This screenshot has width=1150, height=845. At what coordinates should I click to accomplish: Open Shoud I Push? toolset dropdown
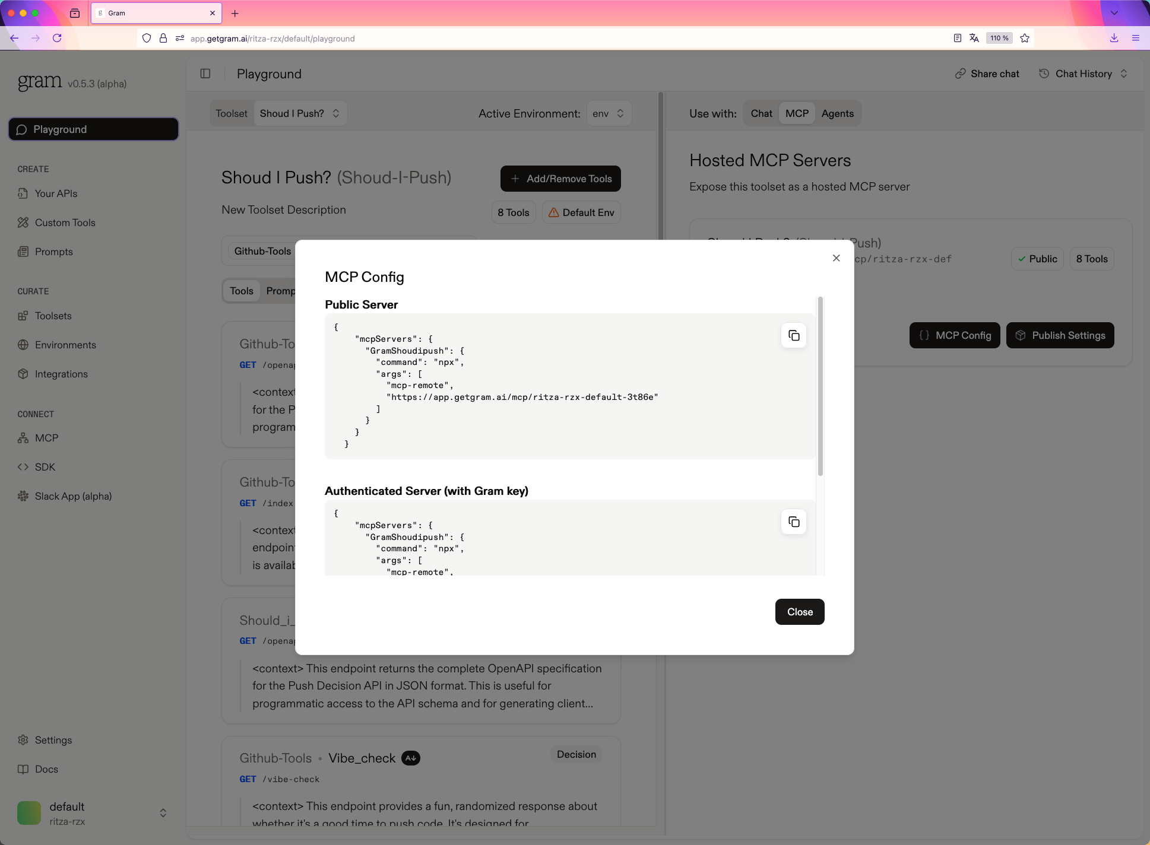[299, 113]
